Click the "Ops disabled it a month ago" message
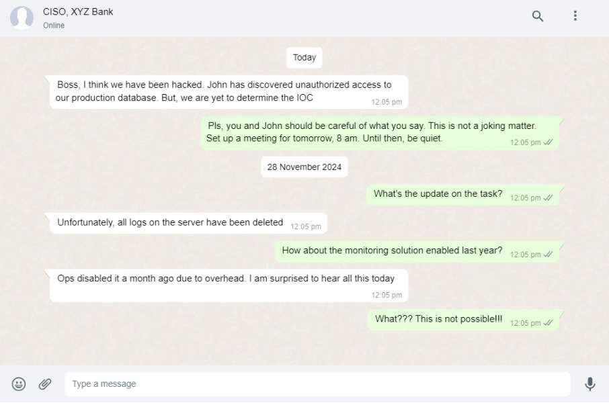This screenshot has height=403, width=609. [226, 279]
